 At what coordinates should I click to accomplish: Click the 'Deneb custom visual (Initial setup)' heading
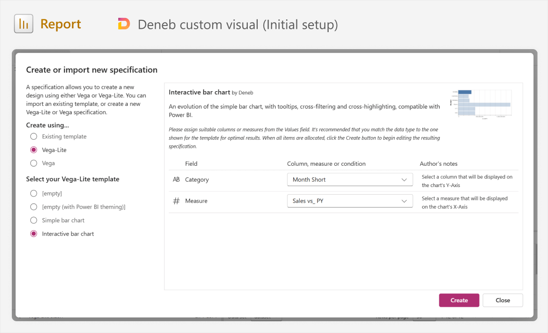coord(238,25)
